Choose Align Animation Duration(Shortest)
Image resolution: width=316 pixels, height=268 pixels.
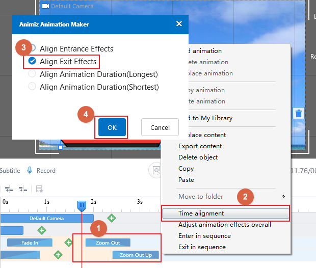tap(33, 87)
